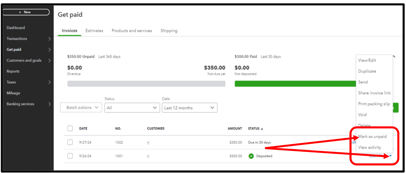
Task: Check the box for invoice 1002
Action: [70, 142]
